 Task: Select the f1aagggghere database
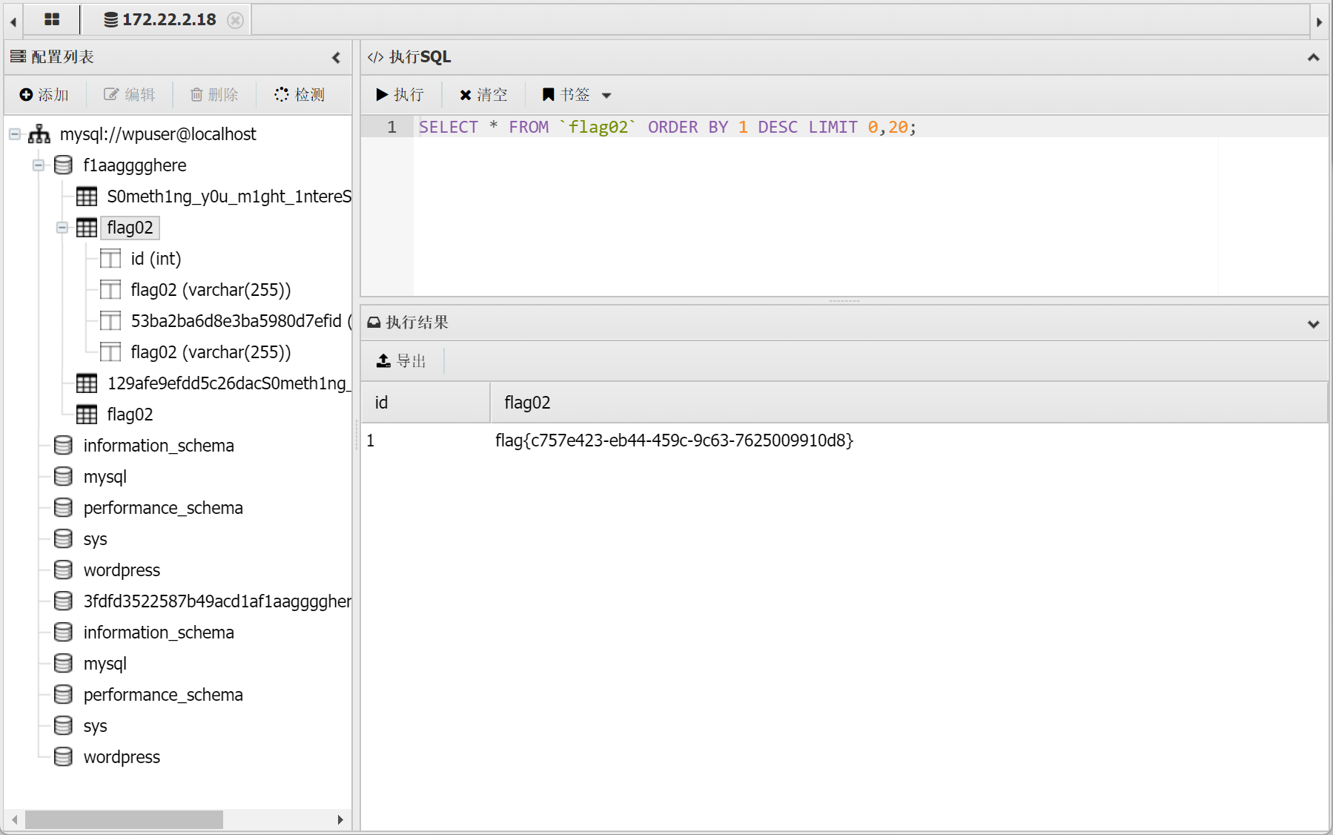click(x=135, y=165)
